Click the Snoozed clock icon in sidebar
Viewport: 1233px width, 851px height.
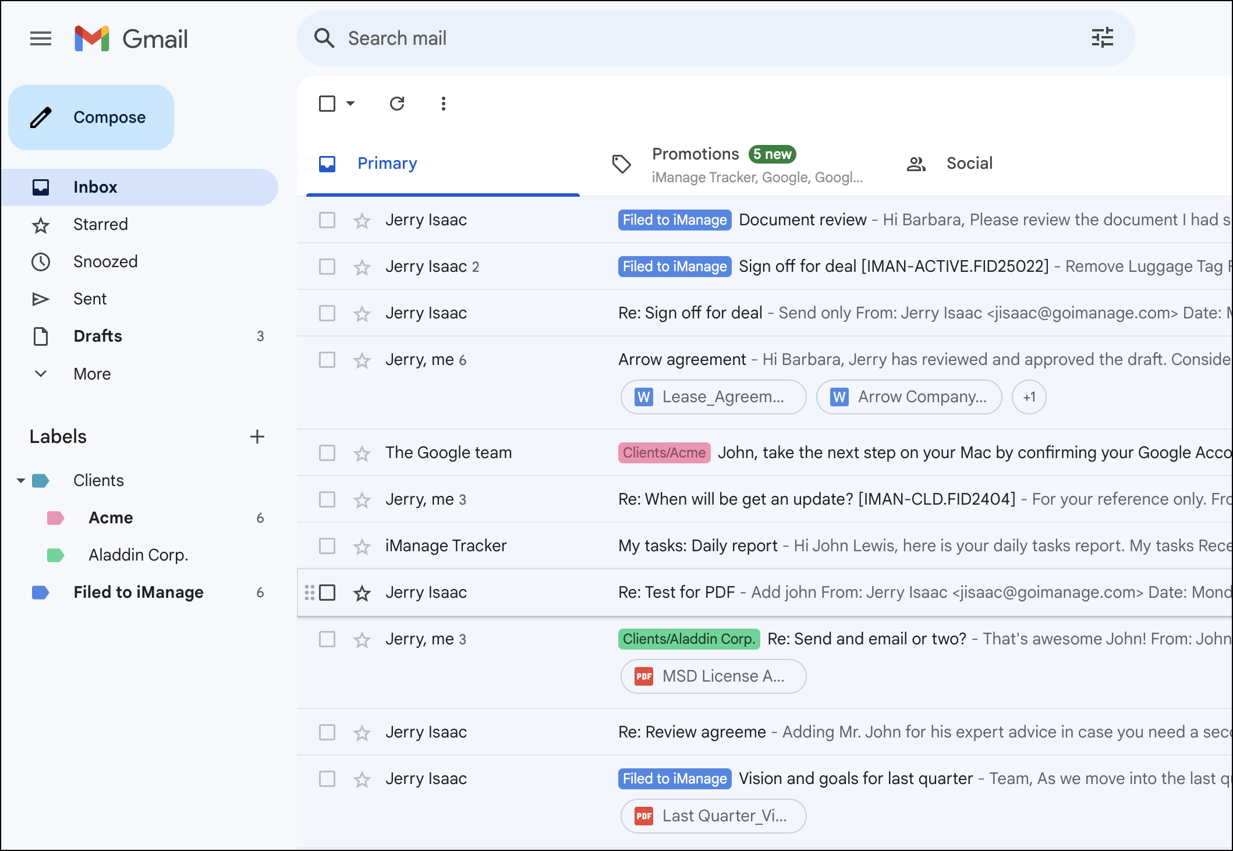[x=41, y=262]
